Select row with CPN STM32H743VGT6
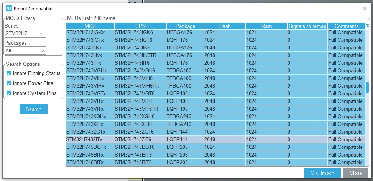 (x=215, y=94)
